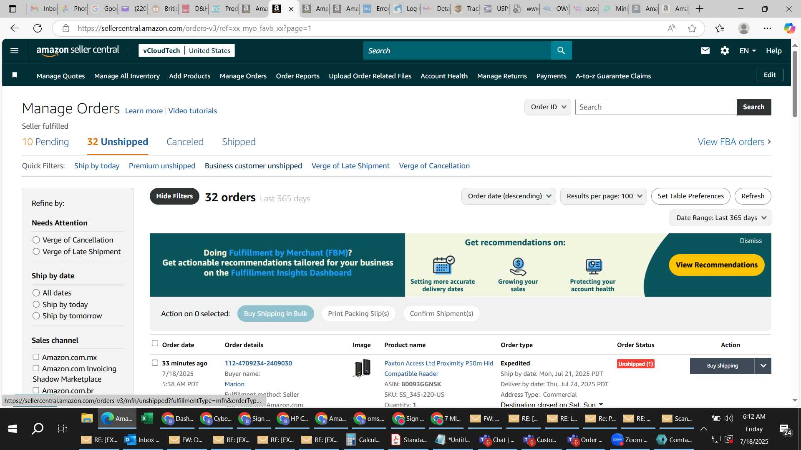
Task: Tick checkbox for order 112-4709234-2409030
Action: click(x=155, y=363)
